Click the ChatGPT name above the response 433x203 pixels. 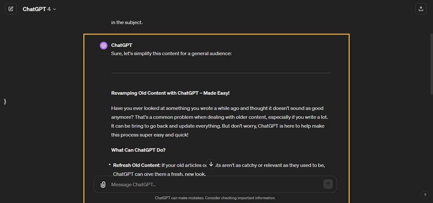coord(121,45)
